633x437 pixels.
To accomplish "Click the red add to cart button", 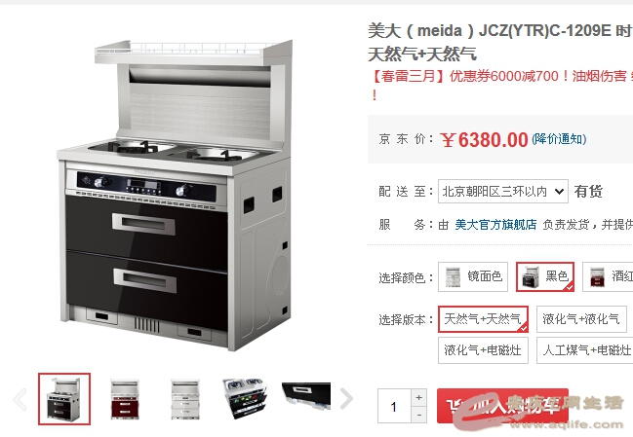I will tap(502, 406).
